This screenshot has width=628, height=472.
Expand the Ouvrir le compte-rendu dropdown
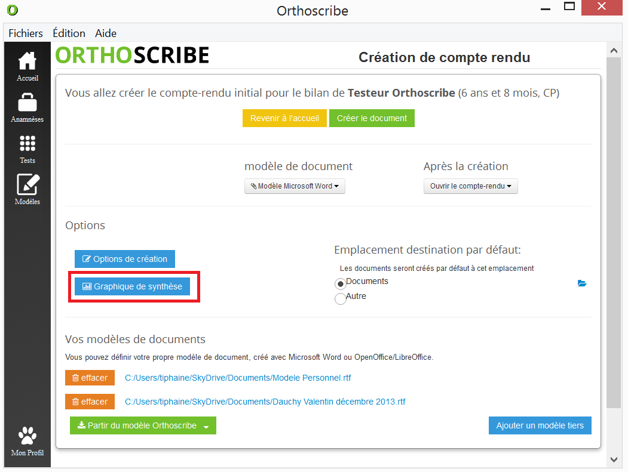tap(470, 186)
